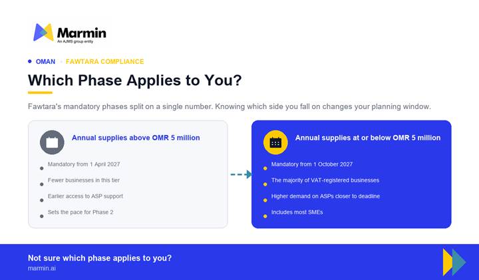The height and width of the screenshot is (280, 479).
Task: Click 'Higher demand on ASPs closer to deadline'
Action: 325,196
